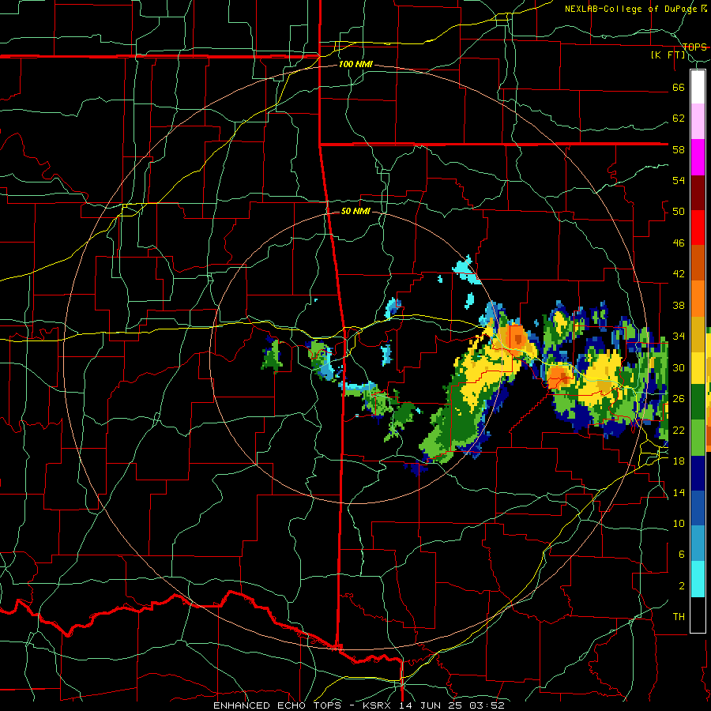Click the dark green legend swatch
Screen dimensions: 711x711
(x=698, y=402)
